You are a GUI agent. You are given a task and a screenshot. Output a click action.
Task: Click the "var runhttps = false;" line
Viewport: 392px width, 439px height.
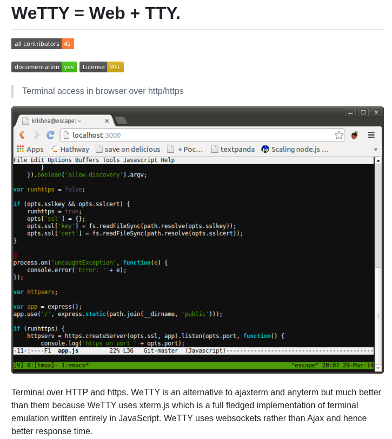click(x=49, y=190)
